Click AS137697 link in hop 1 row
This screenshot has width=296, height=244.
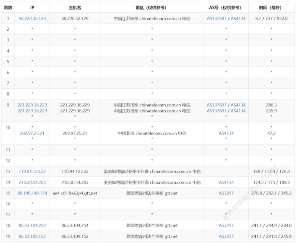point(216,18)
